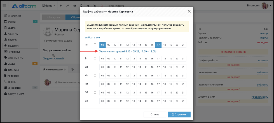Screen dimensions: 274x123
Task: Expand the demo branch dropdown
Action: tap(49, 6)
